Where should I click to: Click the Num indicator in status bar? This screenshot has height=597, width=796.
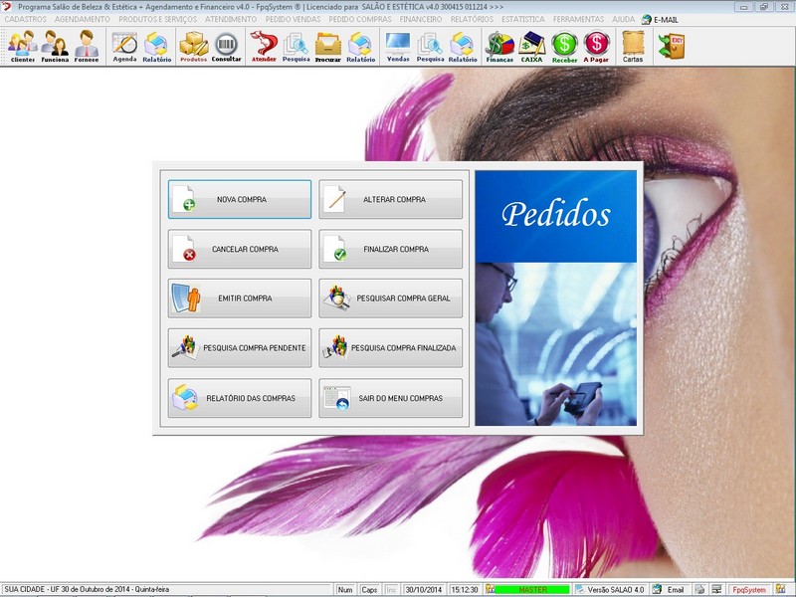point(345,589)
